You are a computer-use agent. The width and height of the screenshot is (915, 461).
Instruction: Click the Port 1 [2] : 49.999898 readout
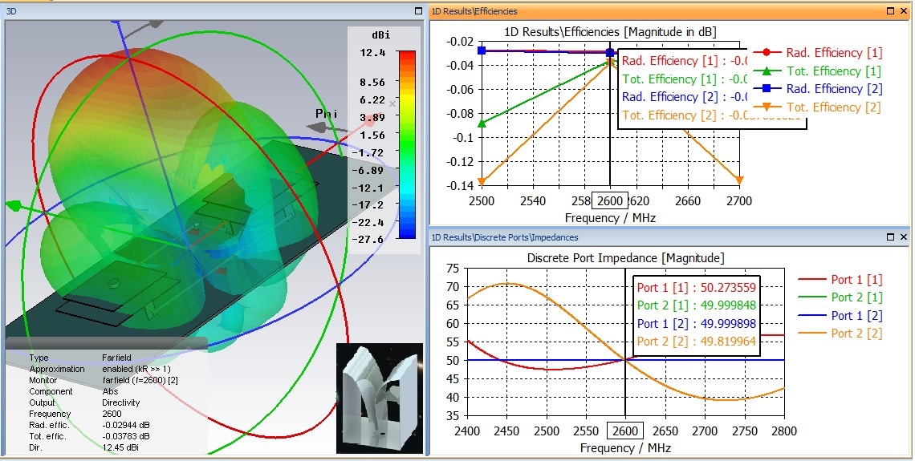pyautogui.click(x=697, y=323)
